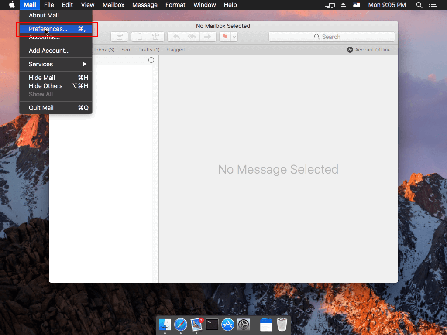This screenshot has height=335, width=447.
Task: Click Account Offline to reconnect the account
Action: (x=369, y=50)
